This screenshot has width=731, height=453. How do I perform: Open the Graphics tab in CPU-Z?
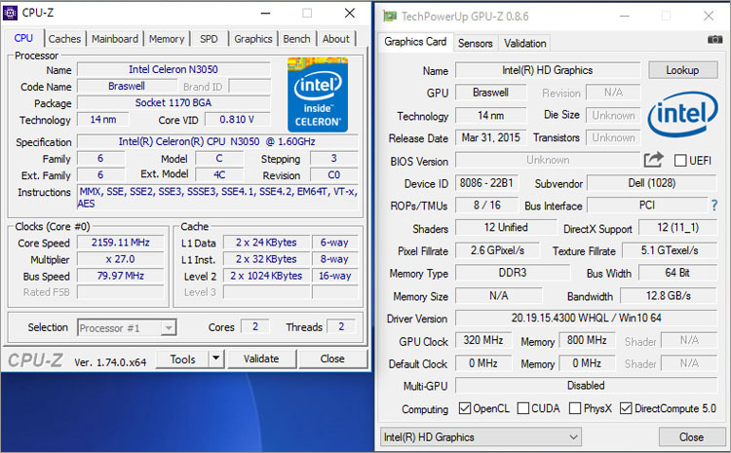click(x=253, y=39)
